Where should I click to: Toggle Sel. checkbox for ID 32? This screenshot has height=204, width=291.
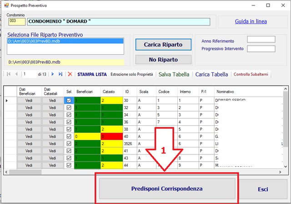coord(69,107)
